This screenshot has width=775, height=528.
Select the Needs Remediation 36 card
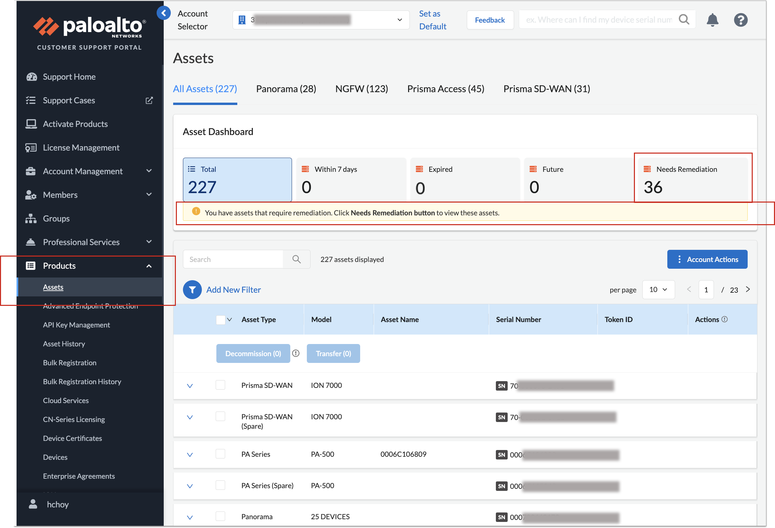click(692, 179)
